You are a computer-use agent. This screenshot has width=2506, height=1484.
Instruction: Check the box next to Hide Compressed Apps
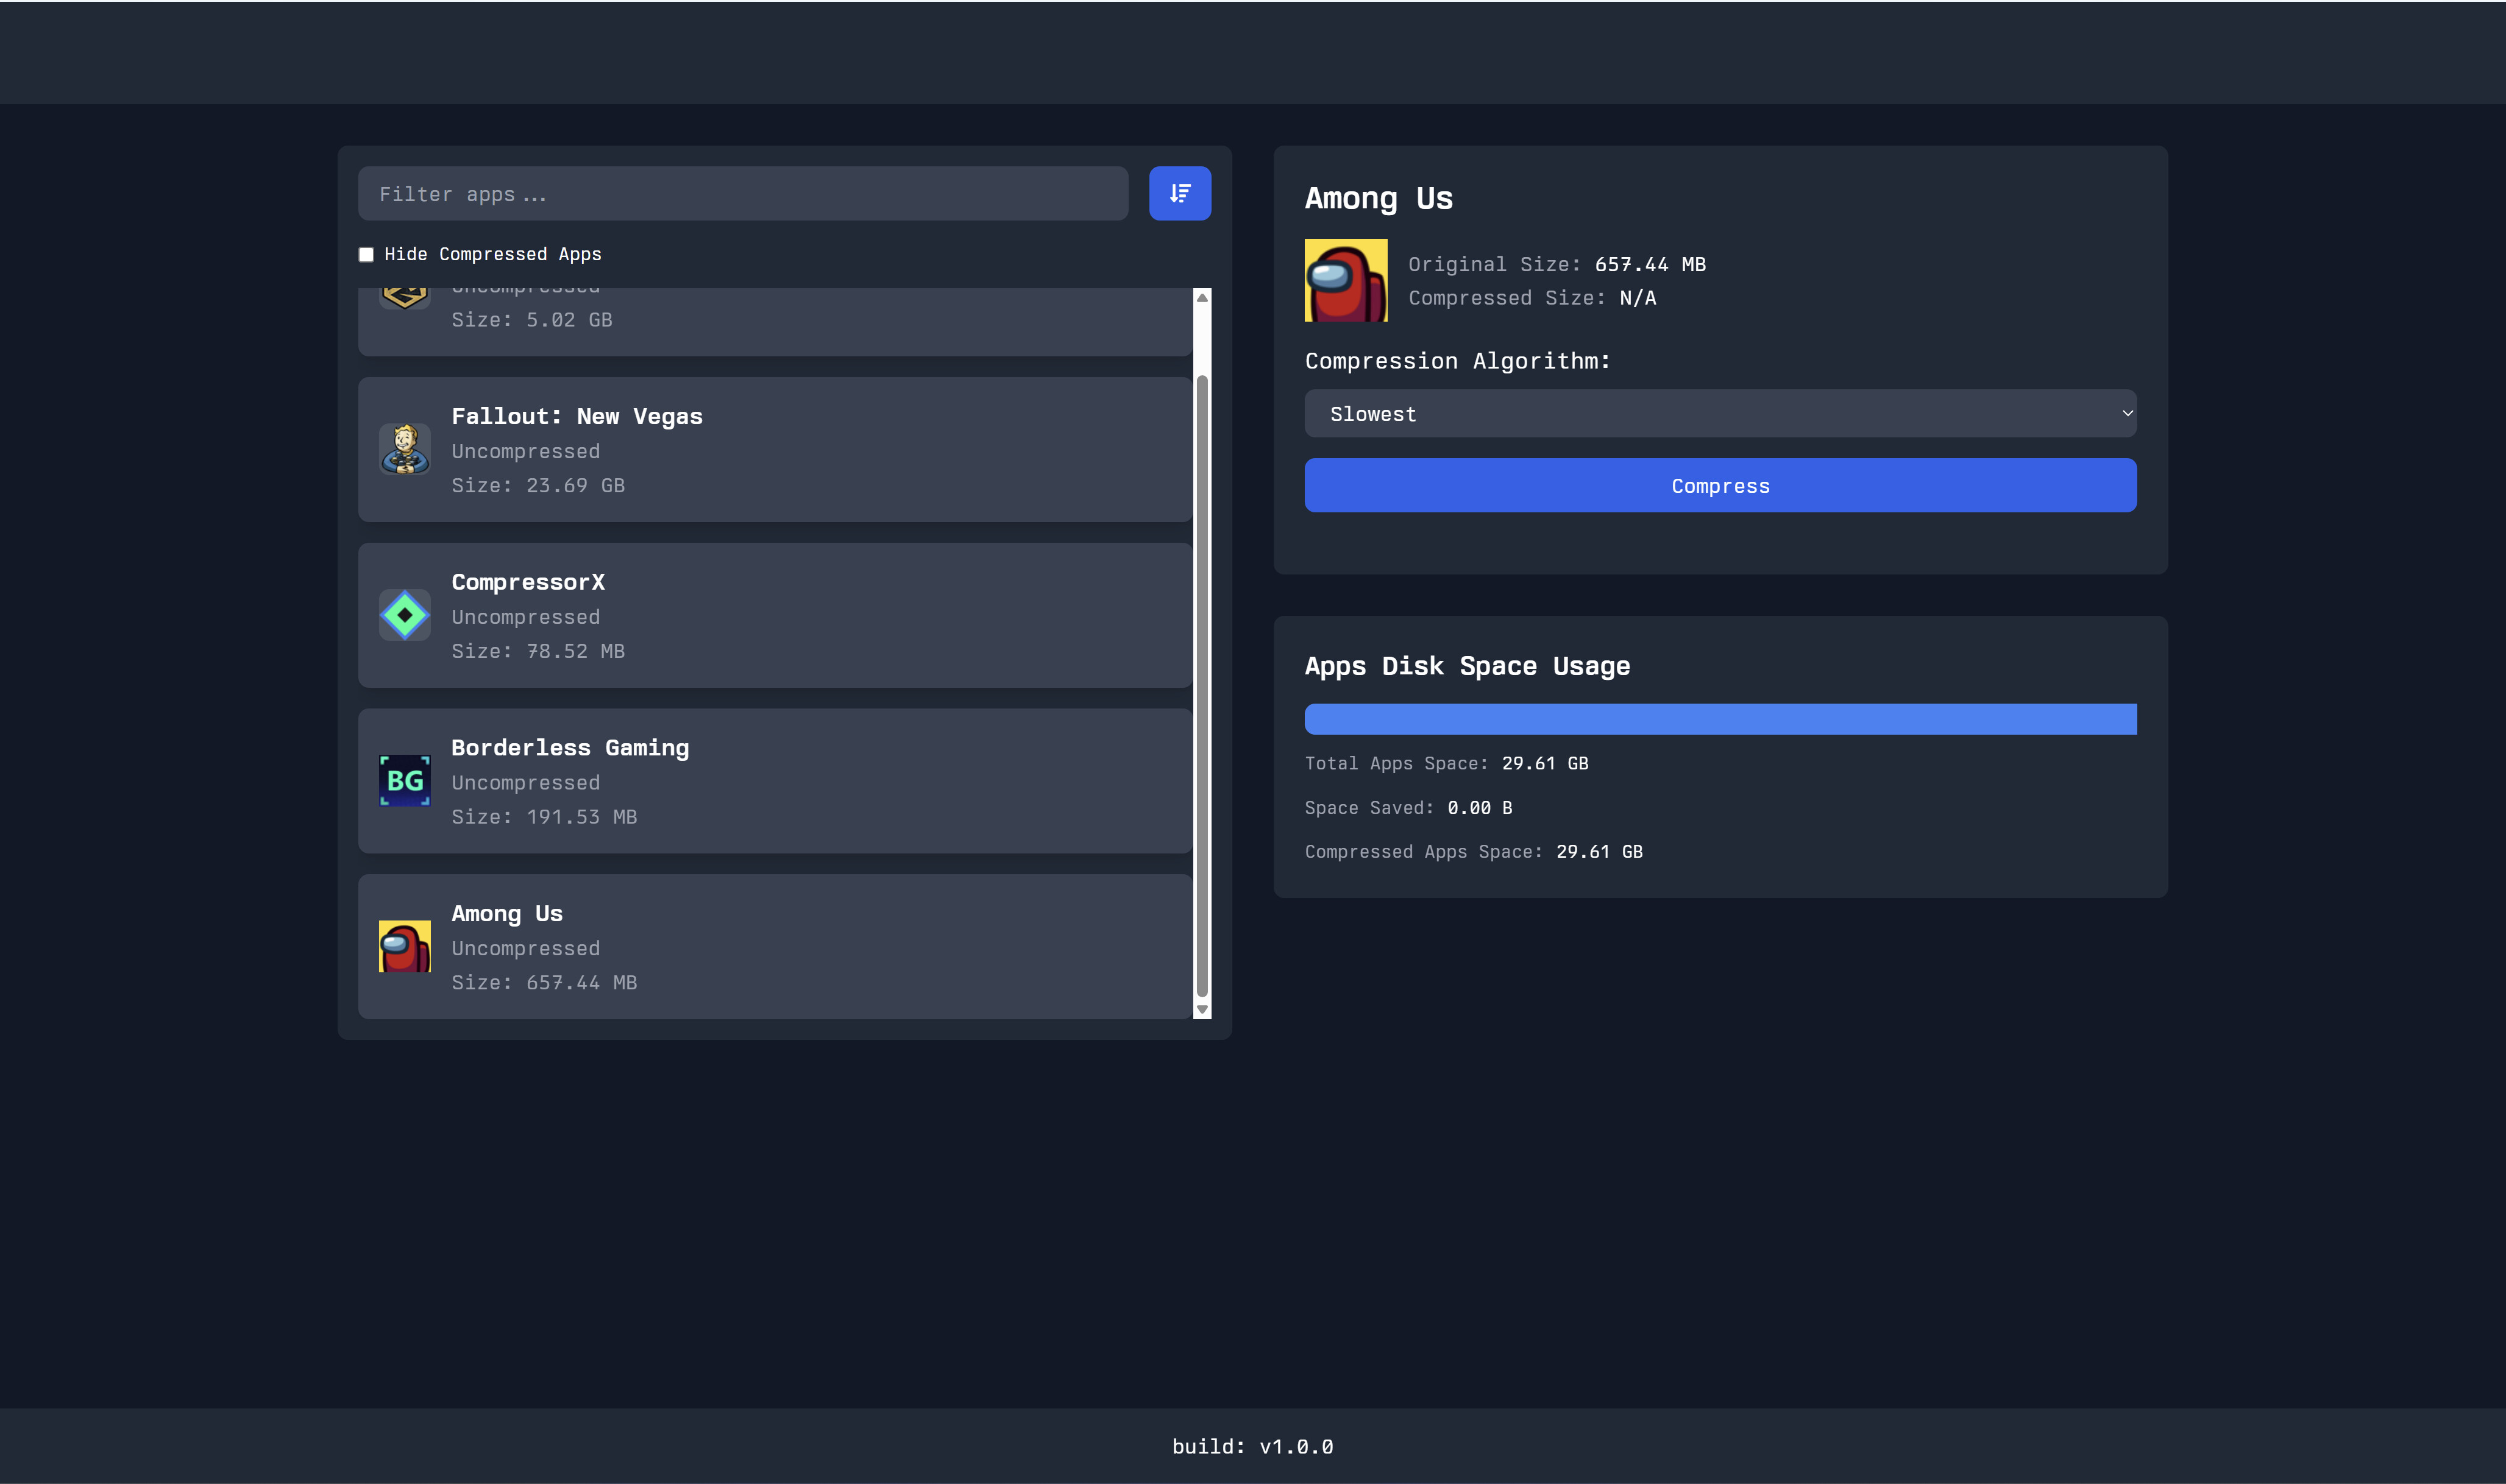pos(366,254)
